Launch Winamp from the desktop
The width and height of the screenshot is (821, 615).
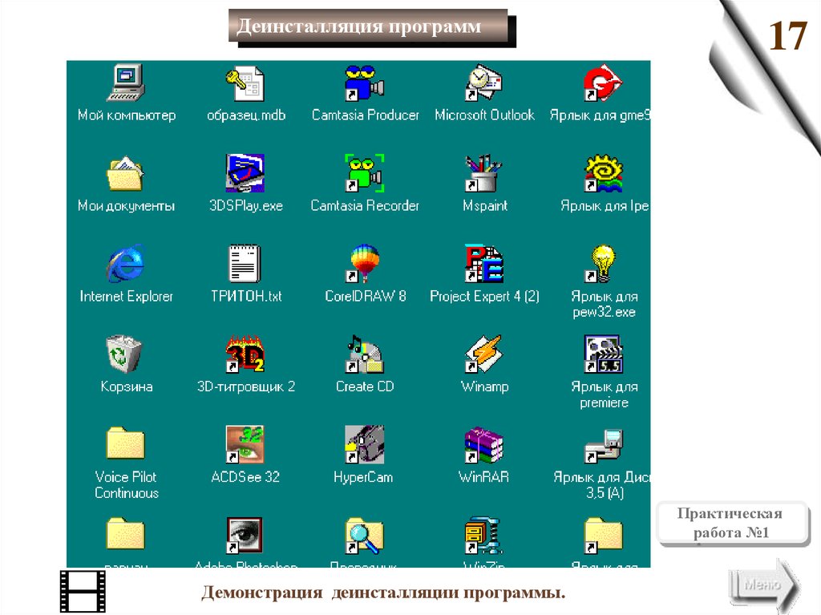tap(484, 354)
